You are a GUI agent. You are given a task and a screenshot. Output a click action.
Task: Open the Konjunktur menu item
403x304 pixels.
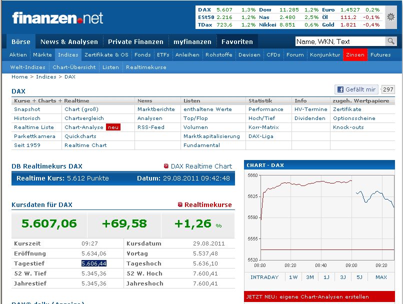tap(325, 54)
